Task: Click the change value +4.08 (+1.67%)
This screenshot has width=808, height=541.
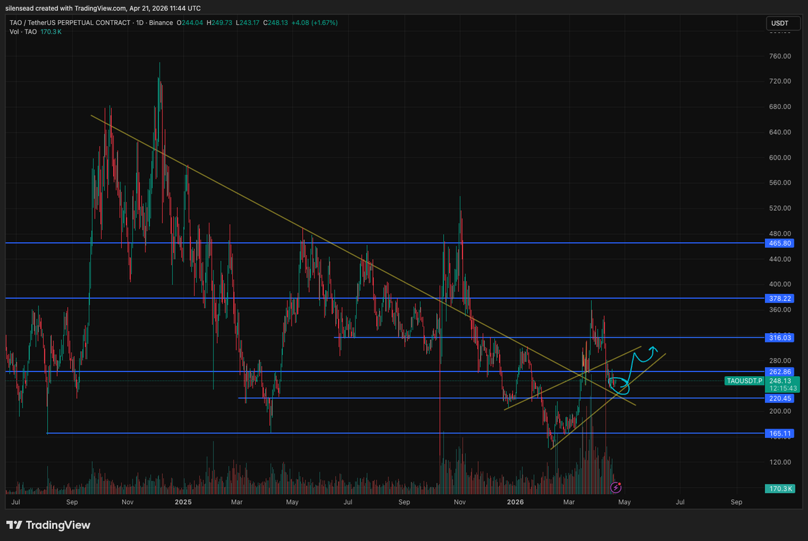Action: (x=313, y=23)
